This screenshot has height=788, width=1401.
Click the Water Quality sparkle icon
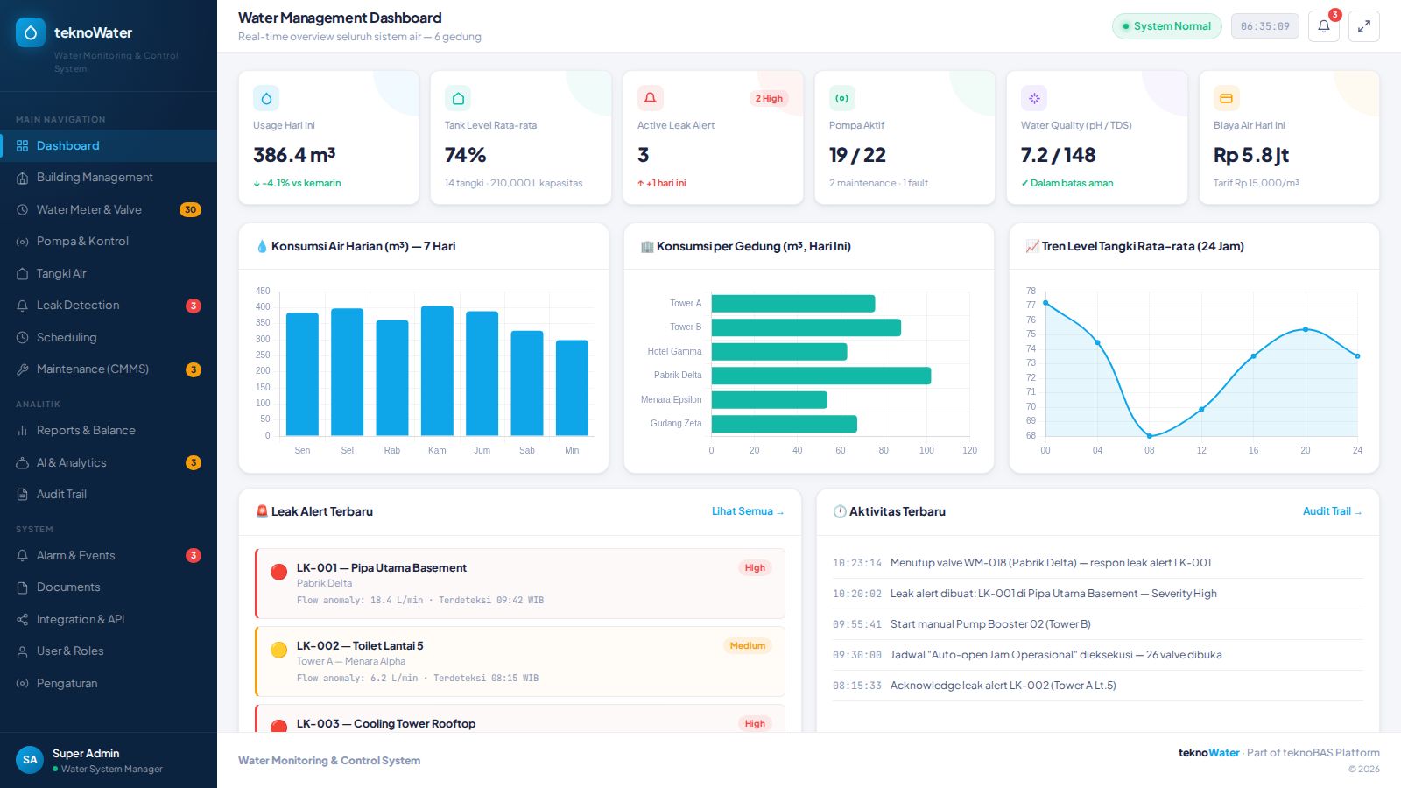(x=1034, y=98)
